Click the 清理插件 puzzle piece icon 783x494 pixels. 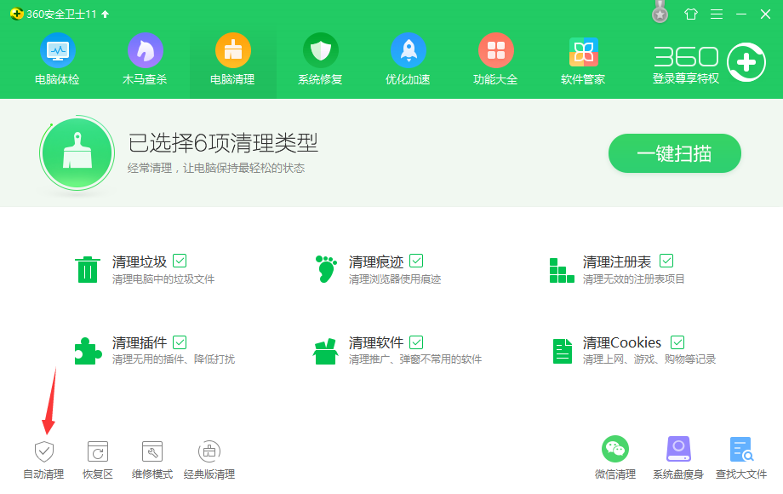point(88,351)
